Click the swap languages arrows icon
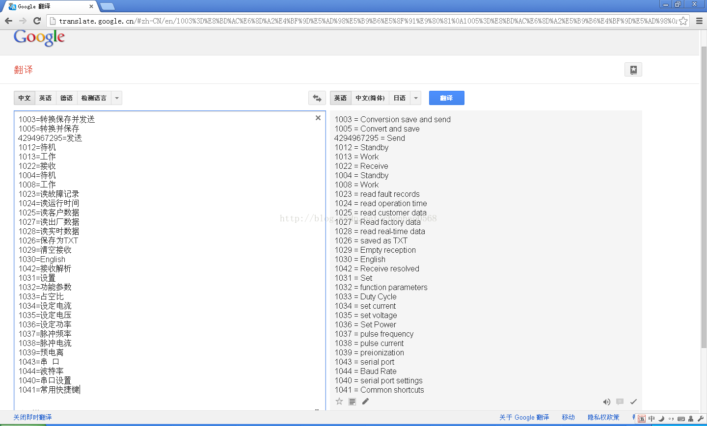Viewport: 707px width, 426px height. [317, 98]
